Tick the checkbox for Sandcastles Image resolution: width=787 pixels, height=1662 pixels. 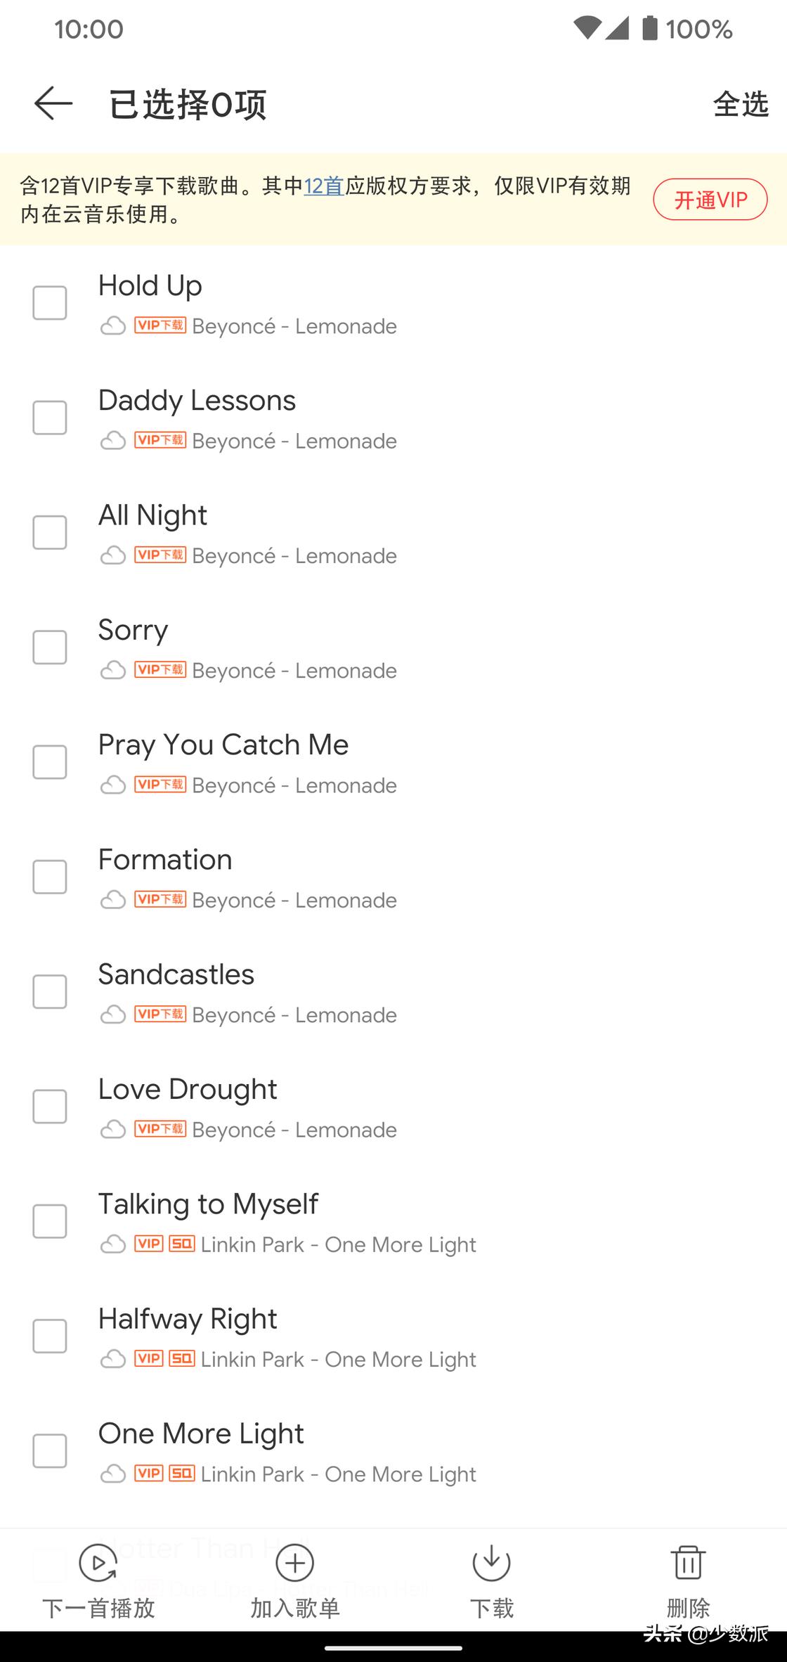(50, 991)
